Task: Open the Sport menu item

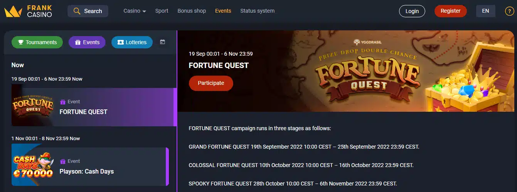Action: 162,11
